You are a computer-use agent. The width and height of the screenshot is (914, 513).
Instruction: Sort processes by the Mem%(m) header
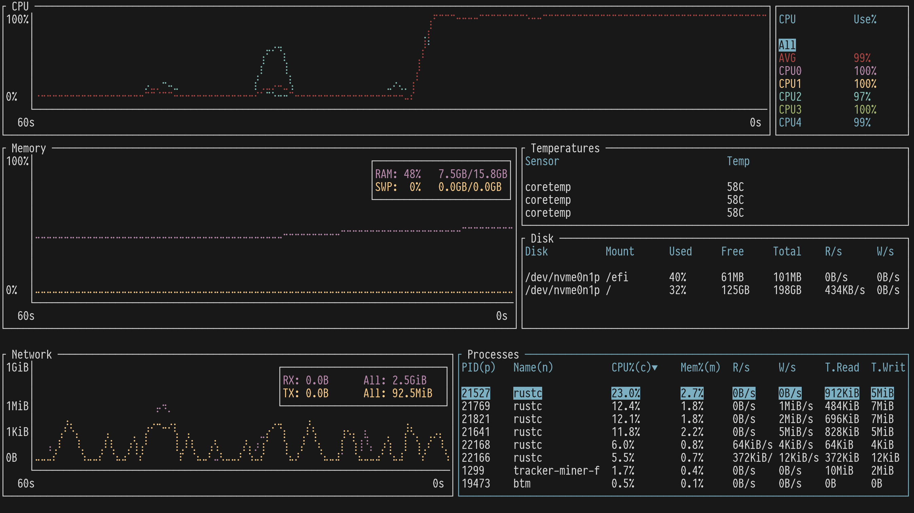point(700,367)
